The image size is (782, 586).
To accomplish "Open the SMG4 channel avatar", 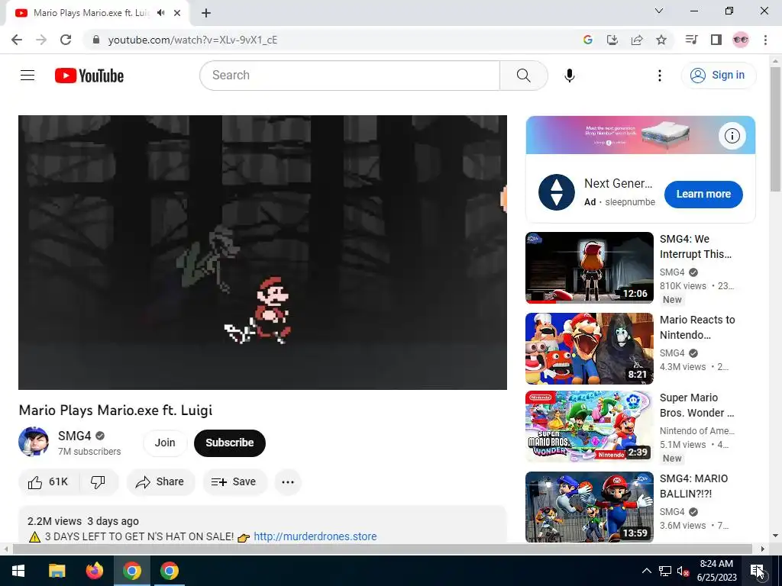I will tap(34, 442).
